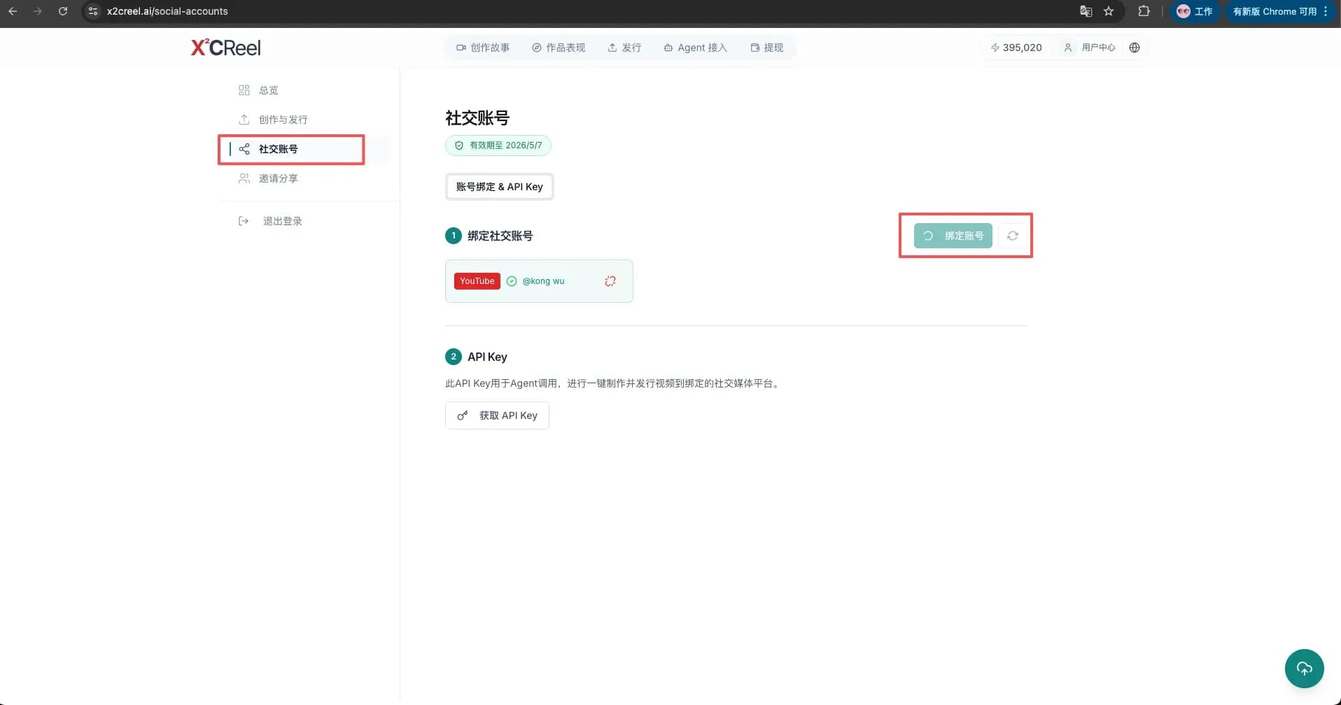Click the unlink icon on YouTube card
Screen dimensions: 1341x705
610,281
